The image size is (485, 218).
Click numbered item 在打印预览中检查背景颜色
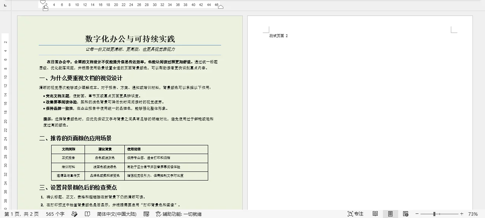tap(113, 205)
